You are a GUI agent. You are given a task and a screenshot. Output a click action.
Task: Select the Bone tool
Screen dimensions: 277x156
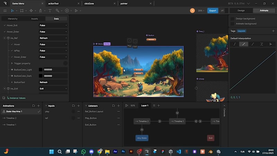[57, 11]
